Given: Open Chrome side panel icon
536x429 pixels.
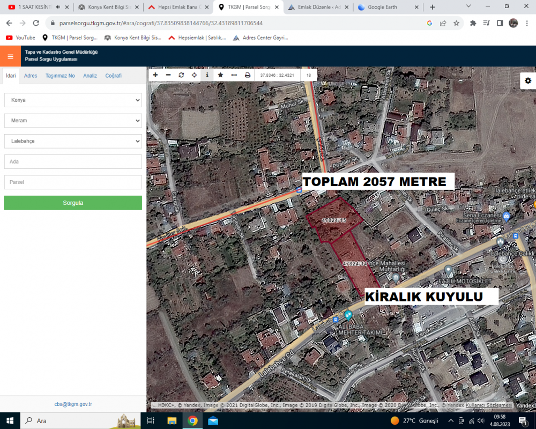Looking at the screenshot, I should click(500, 23).
